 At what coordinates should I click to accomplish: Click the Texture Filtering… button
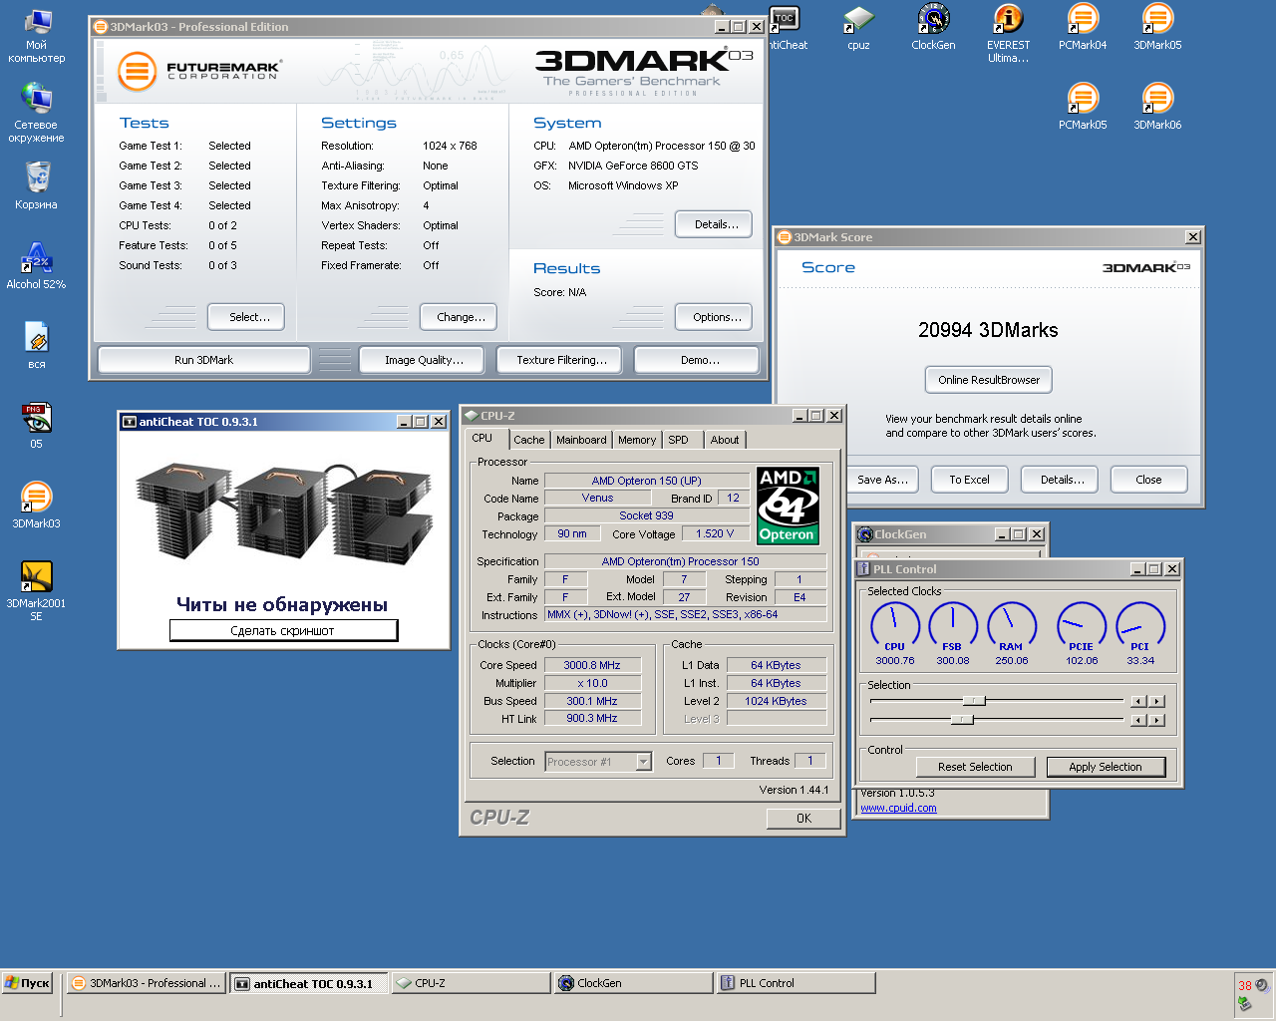(x=561, y=360)
